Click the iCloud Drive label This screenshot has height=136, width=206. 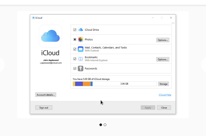click(x=92, y=30)
